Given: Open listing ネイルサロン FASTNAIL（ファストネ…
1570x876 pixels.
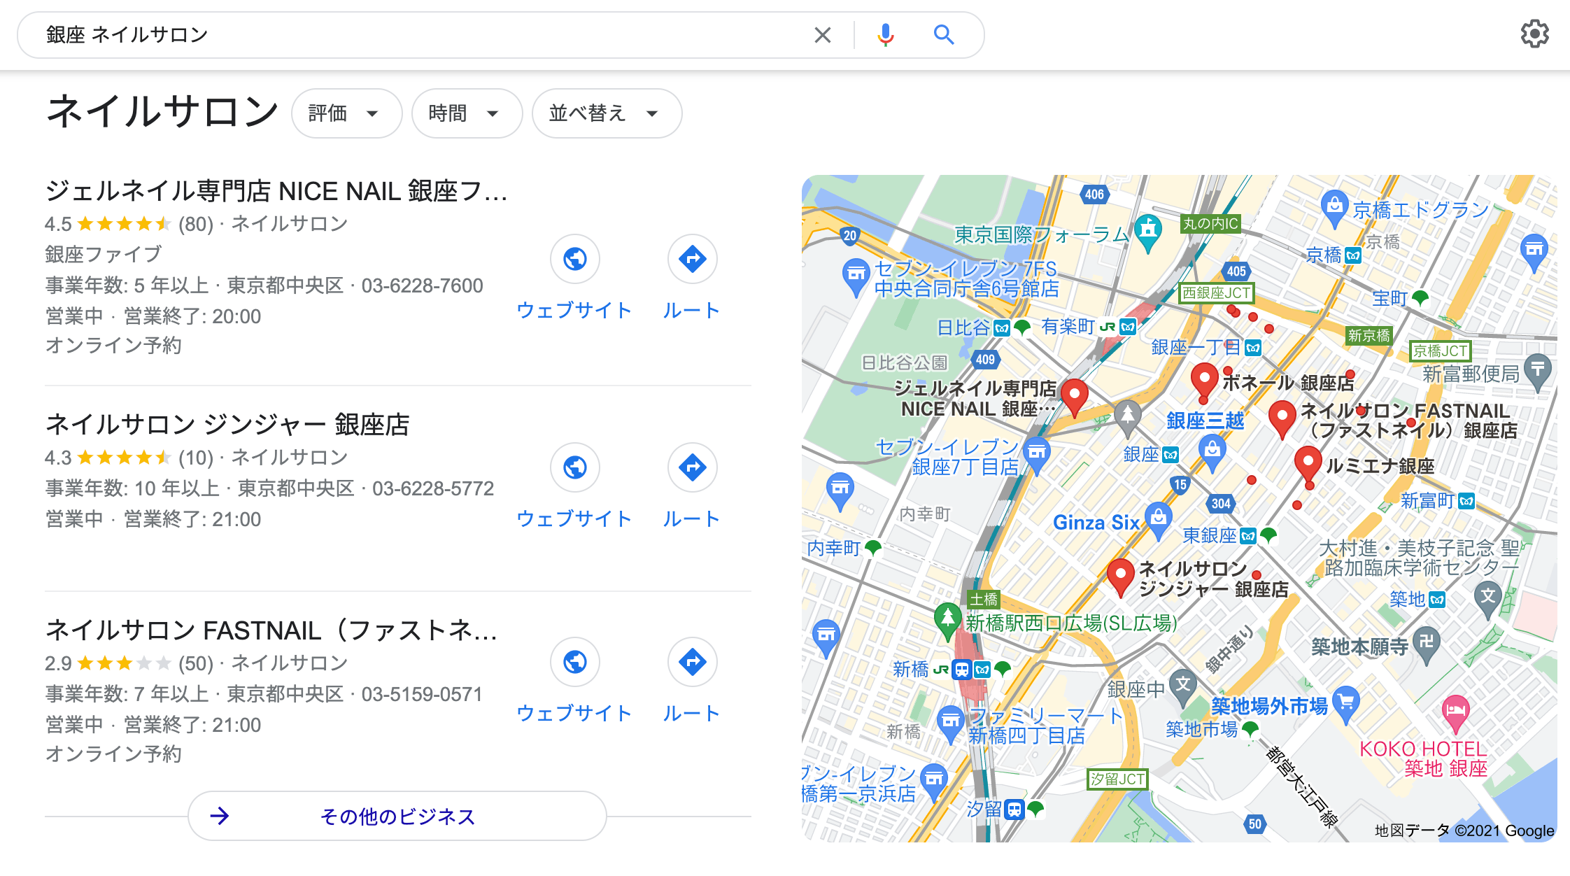Looking at the screenshot, I should 271,630.
